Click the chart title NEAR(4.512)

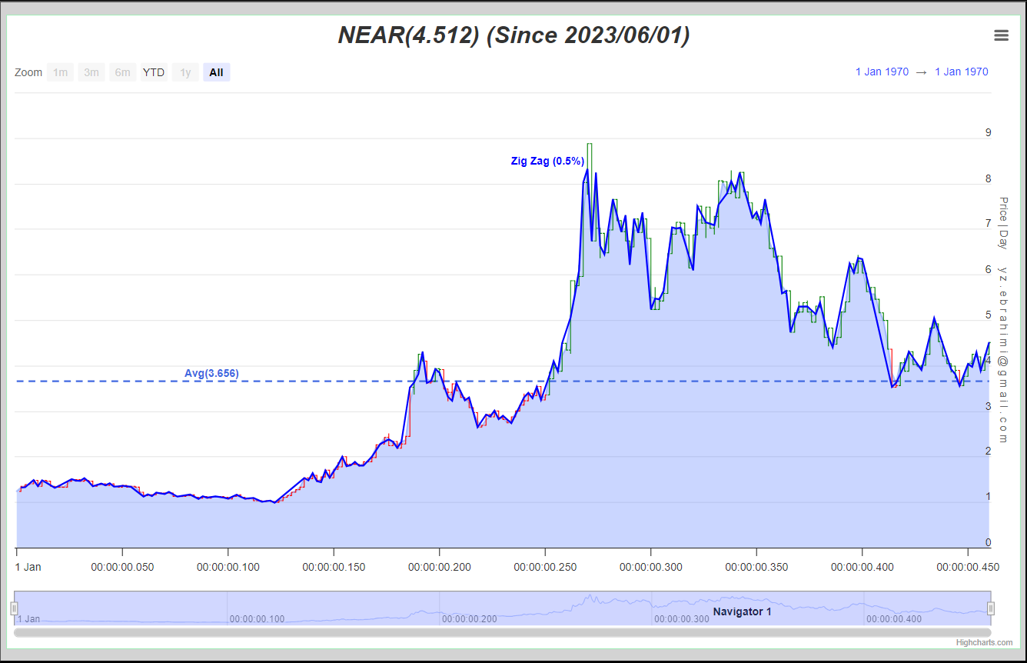tap(513, 35)
